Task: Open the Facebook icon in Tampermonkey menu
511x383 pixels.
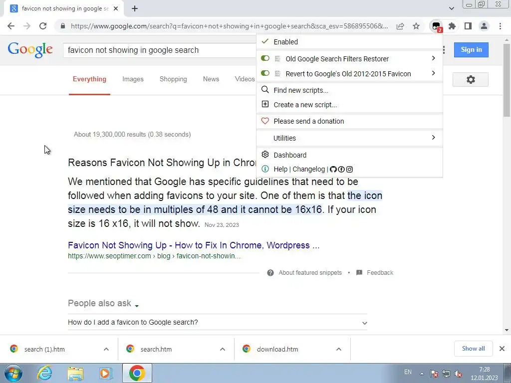Action: tap(341, 170)
